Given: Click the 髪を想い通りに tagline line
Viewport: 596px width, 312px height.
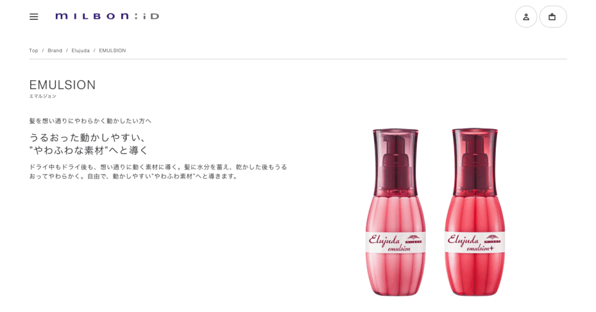Looking at the screenshot, I should tap(90, 121).
